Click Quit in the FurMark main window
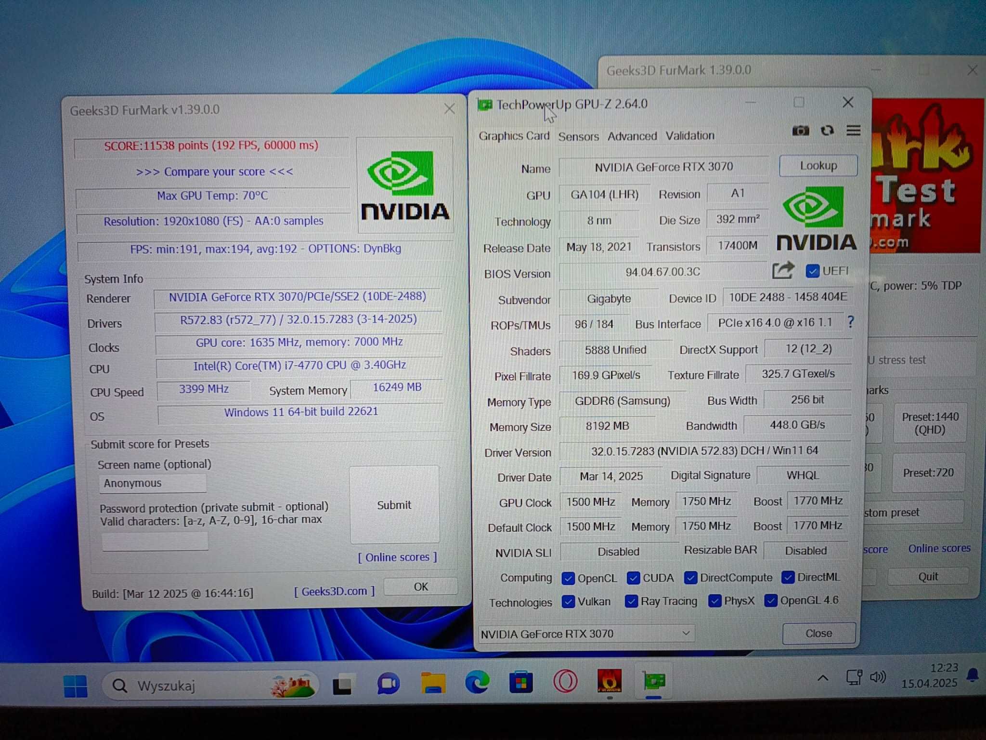 (928, 576)
